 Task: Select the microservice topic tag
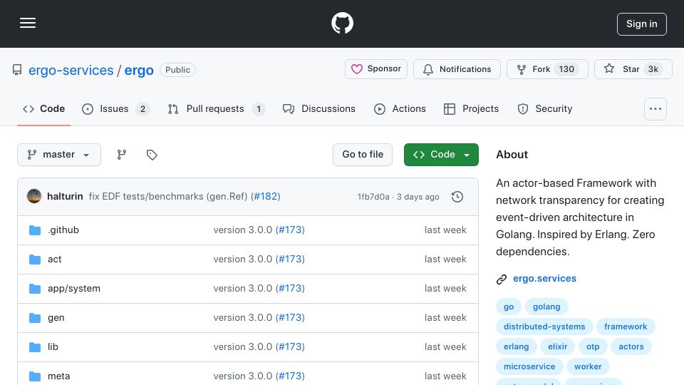(x=529, y=366)
